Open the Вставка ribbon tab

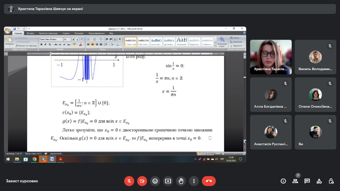coord(31,33)
